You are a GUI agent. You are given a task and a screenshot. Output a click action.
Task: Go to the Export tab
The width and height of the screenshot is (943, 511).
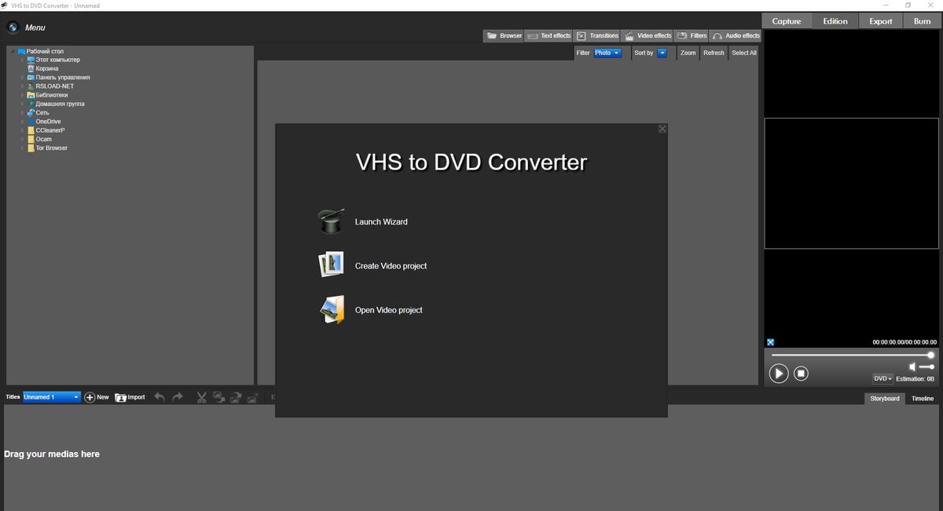881,21
